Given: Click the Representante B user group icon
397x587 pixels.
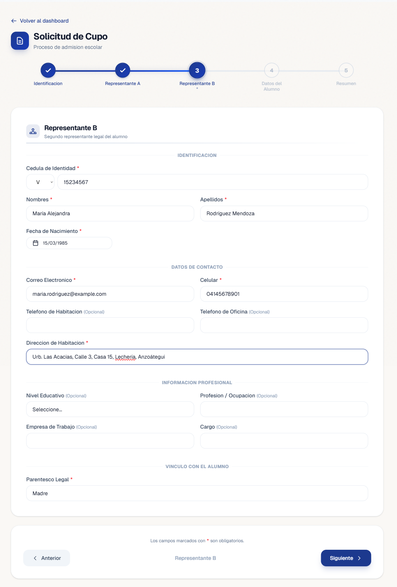Looking at the screenshot, I should [x=33, y=131].
